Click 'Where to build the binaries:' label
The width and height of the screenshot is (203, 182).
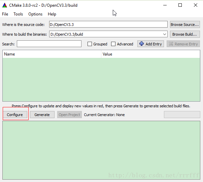click(x=25, y=34)
